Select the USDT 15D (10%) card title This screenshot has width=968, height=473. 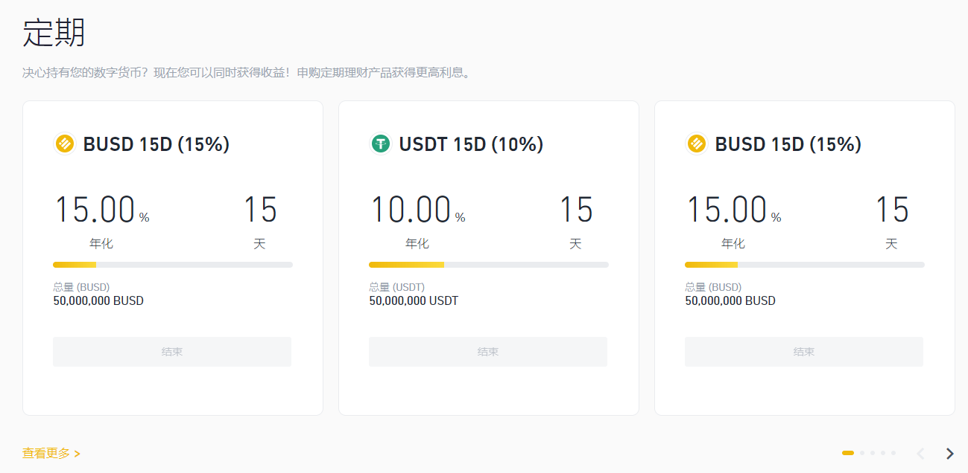(471, 144)
